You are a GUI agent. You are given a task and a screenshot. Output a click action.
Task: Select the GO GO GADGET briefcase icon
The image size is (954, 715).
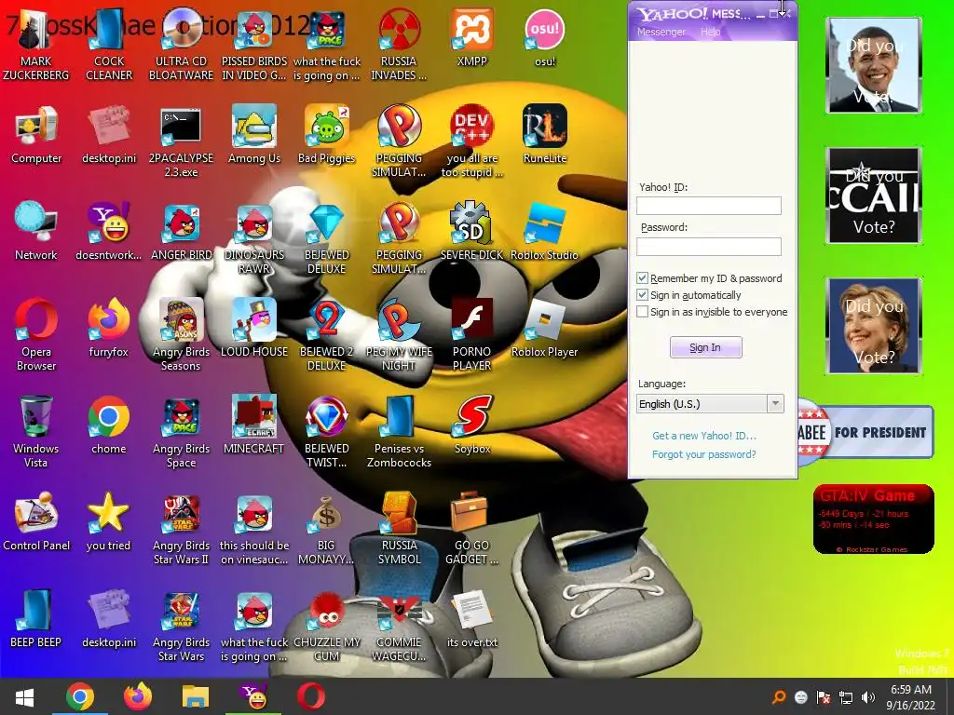click(x=472, y=529)
